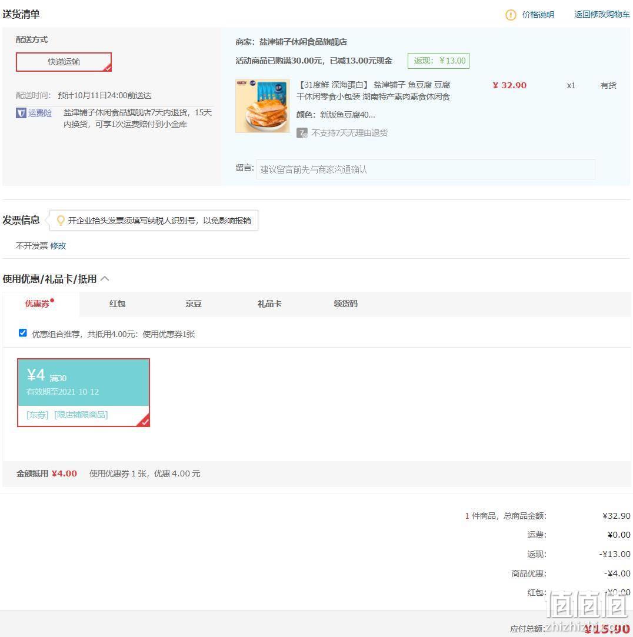Click the invoice tip lightbulb icon
Screen dimensions: 633x637
click(x=61, y=220)
